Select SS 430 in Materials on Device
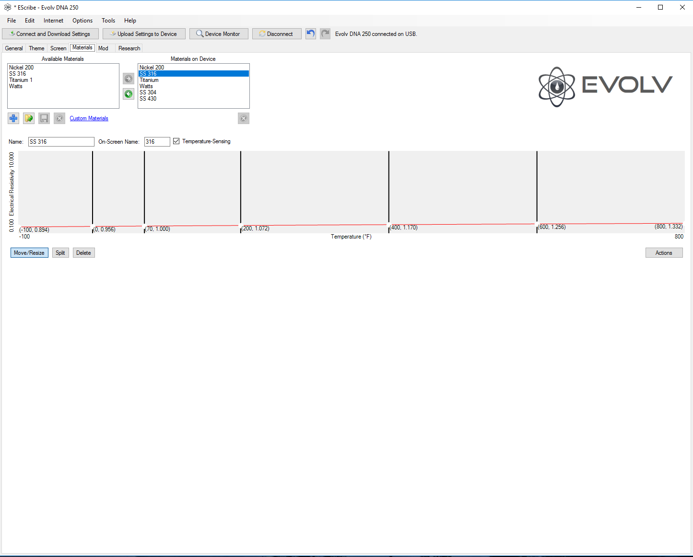693x557 pixels. tap(148, 99)
